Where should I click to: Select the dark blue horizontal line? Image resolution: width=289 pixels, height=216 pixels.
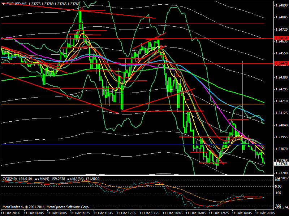tap(133, 144)
